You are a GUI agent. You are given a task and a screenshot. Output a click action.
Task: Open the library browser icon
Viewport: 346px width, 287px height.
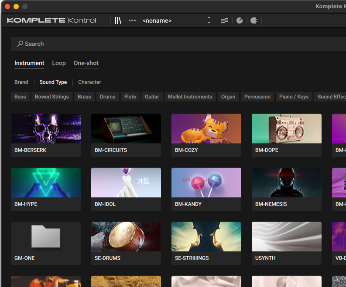coord(118,21)
